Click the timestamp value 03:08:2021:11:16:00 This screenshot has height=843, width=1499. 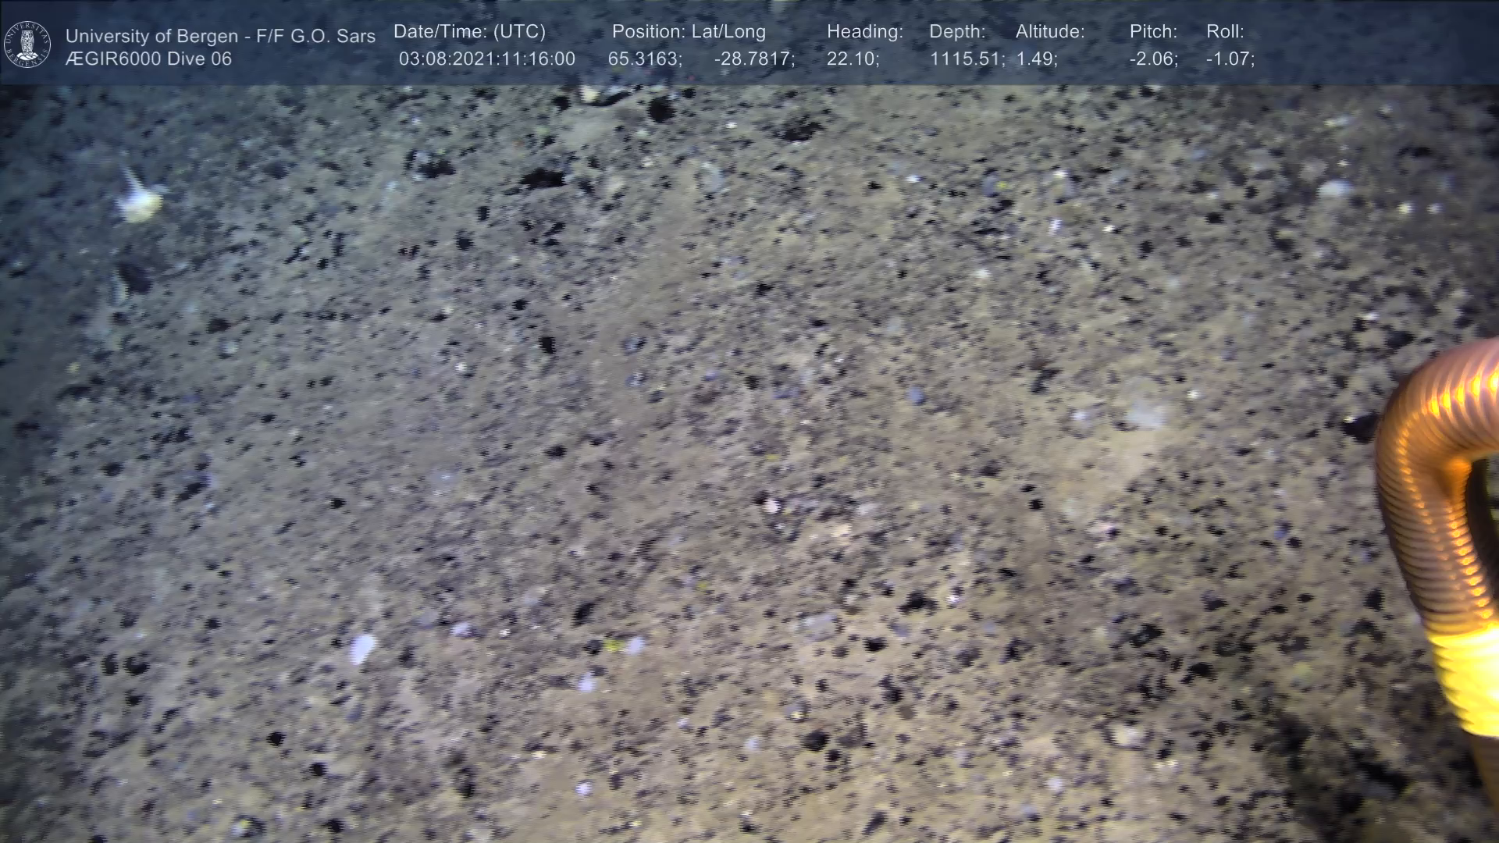(x=486, y=59)
